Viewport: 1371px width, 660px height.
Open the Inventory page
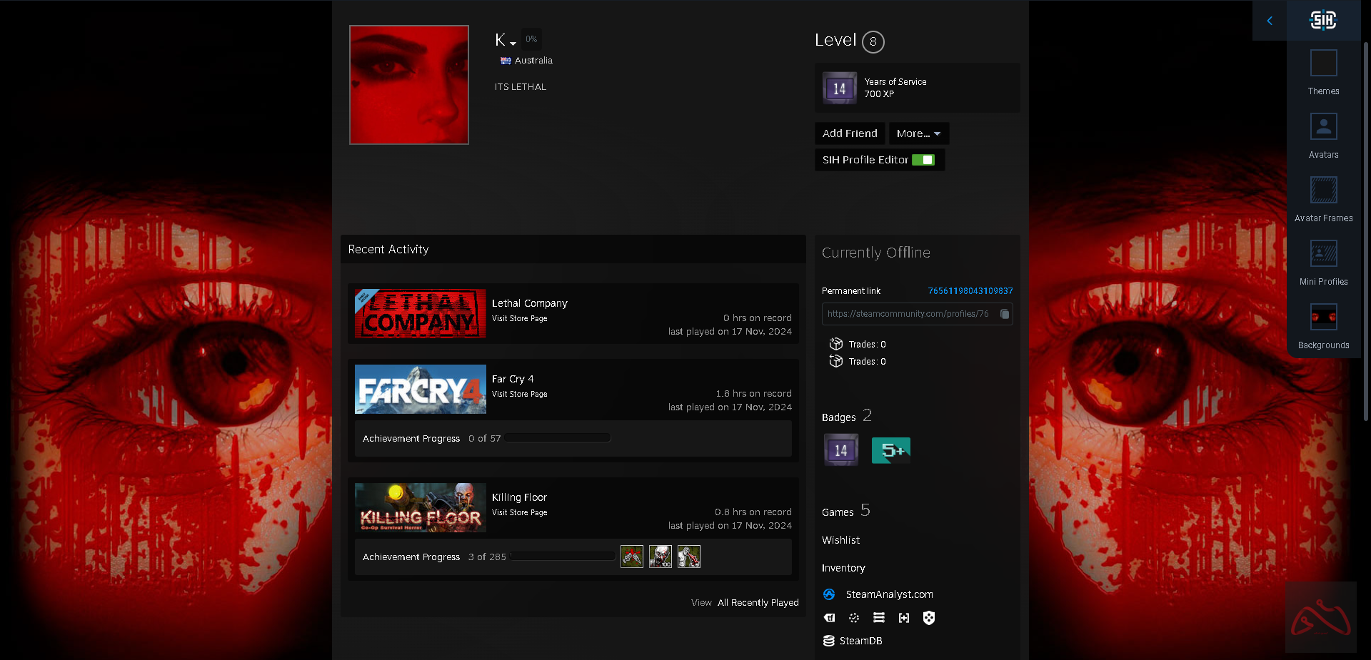[843, 568]
